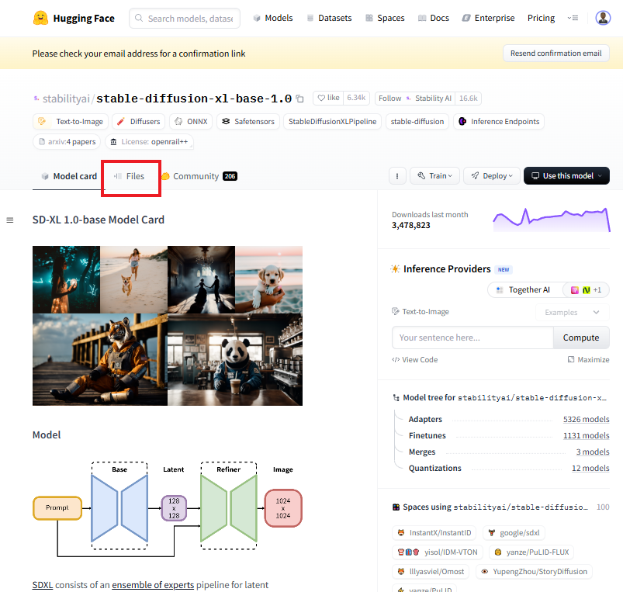The image size is (623, 592).
Task: Switch to the Model card tab
Action: (69, 176)
